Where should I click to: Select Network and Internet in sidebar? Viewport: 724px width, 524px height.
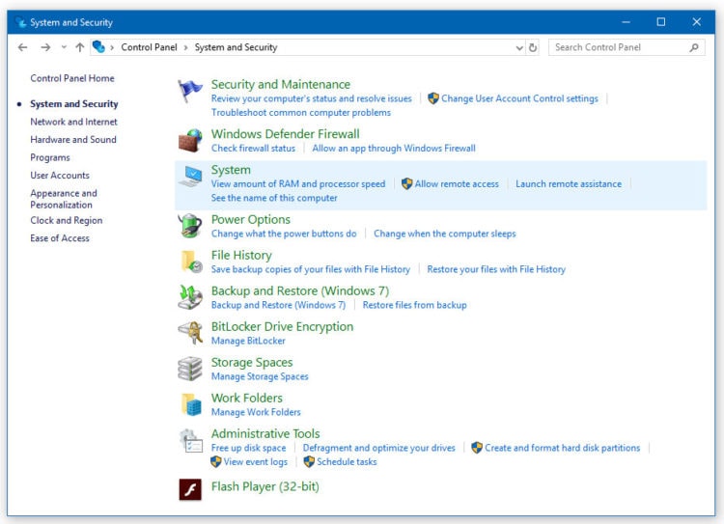pos(73,122)
